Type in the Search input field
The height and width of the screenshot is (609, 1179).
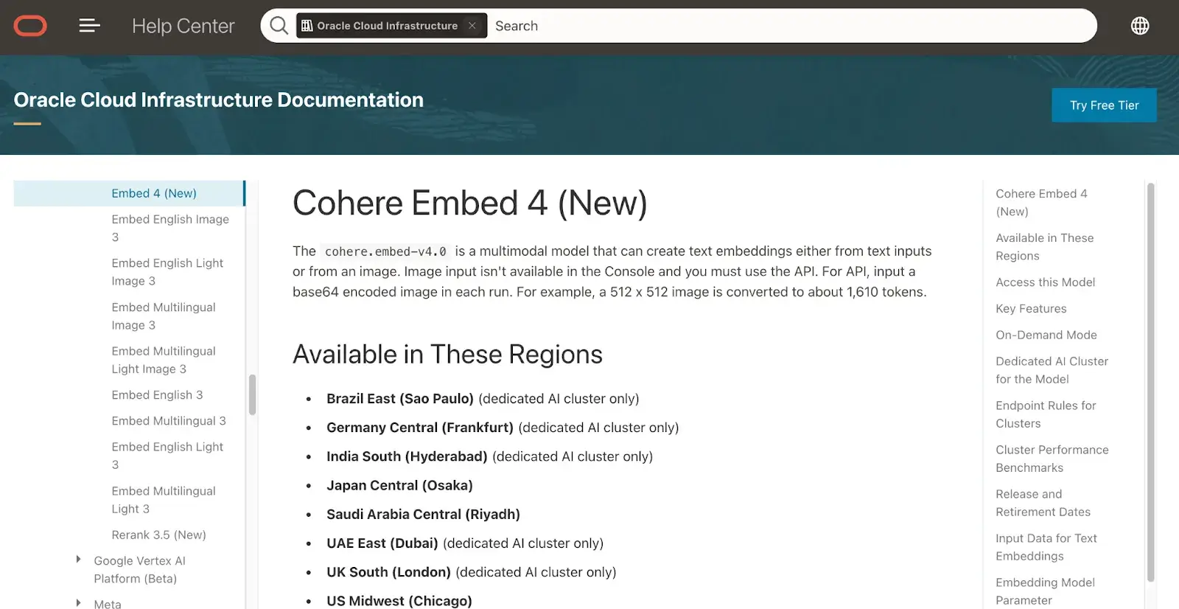click(x=788, y=26)
